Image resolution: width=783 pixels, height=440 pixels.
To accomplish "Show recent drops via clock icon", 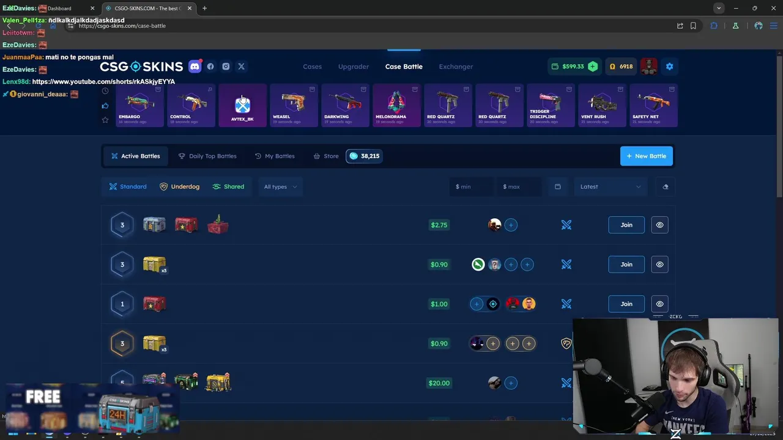I will 105,91.
